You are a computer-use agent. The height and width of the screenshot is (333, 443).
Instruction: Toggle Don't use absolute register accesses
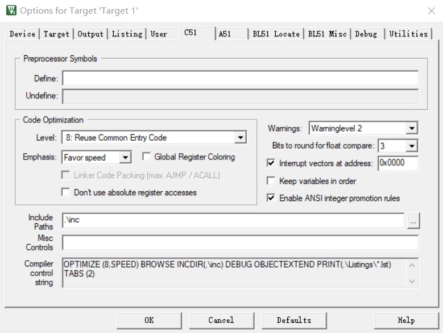coord(66,192)
